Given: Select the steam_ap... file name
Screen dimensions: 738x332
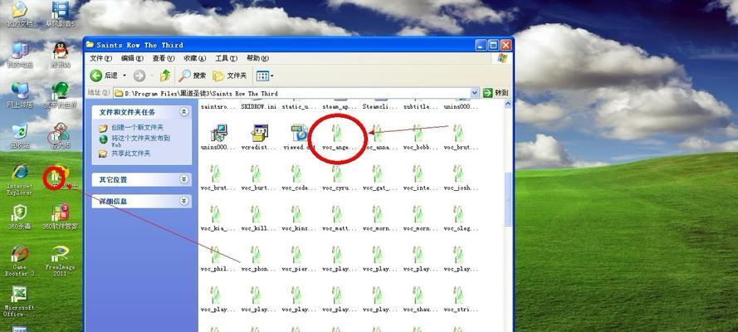Looking at the screenshot, I should (x=340, y=107).
